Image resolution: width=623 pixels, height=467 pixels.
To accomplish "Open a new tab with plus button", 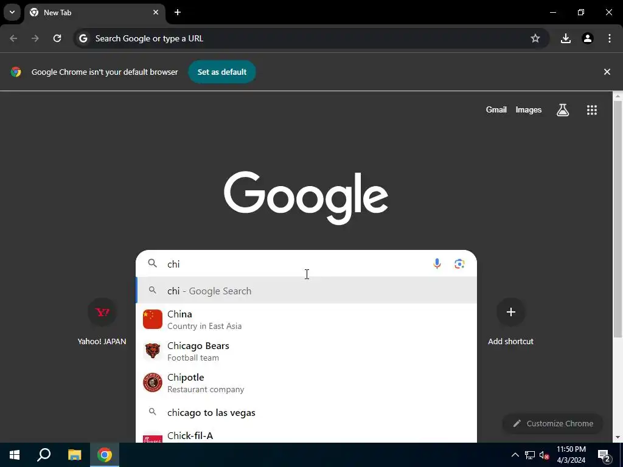I will [178, 12].
